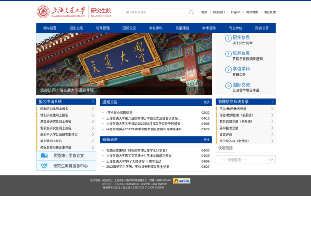The image size is (311, 239).
Task: Open news "大师讲坛"十周年活动
Action: click(133, 161)
